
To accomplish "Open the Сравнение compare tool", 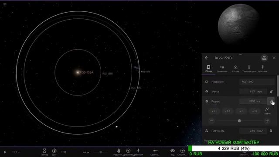I will click(155, 152).
